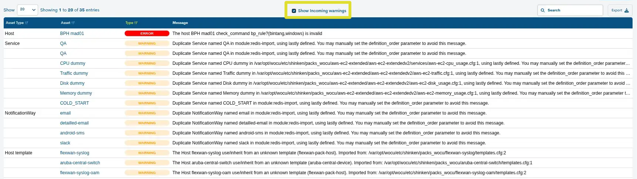Open the entries-per-page dropdown showing 20
637x179 pixels.
(x=27, y=10)
